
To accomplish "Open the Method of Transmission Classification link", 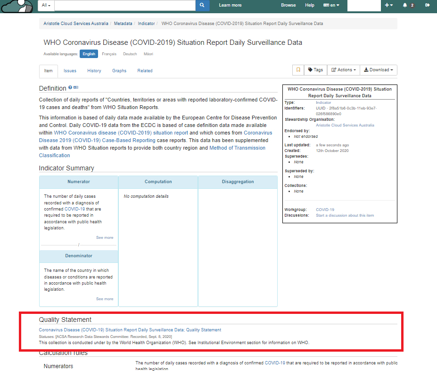I will pyautogui.click(x=237, y=148).
